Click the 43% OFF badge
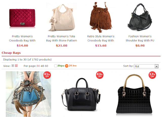The height and width of the screenshot is (117, 162). coord(99,75)
